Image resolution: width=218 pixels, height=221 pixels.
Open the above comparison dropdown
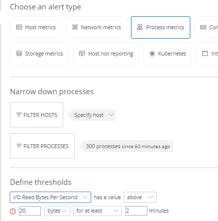click(x=140, y=197)
